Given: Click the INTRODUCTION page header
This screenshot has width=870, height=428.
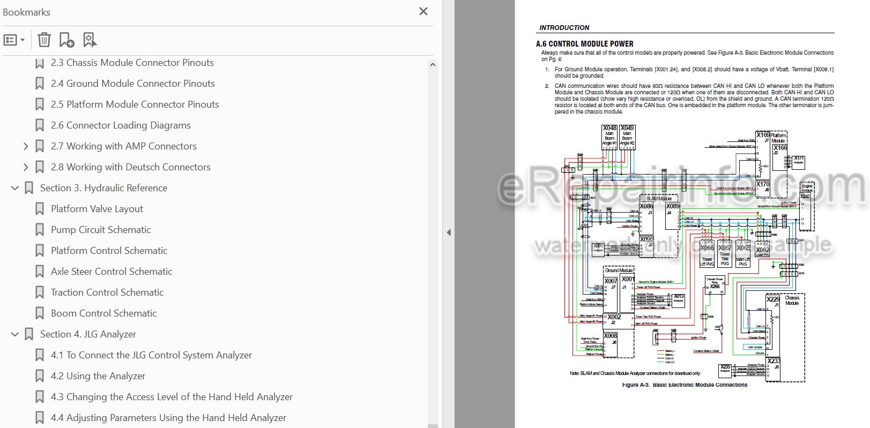Looking at the screenshot, I should pyautogui.click(x=564, y=27).
